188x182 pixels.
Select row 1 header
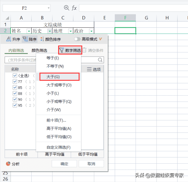[5, 25]
